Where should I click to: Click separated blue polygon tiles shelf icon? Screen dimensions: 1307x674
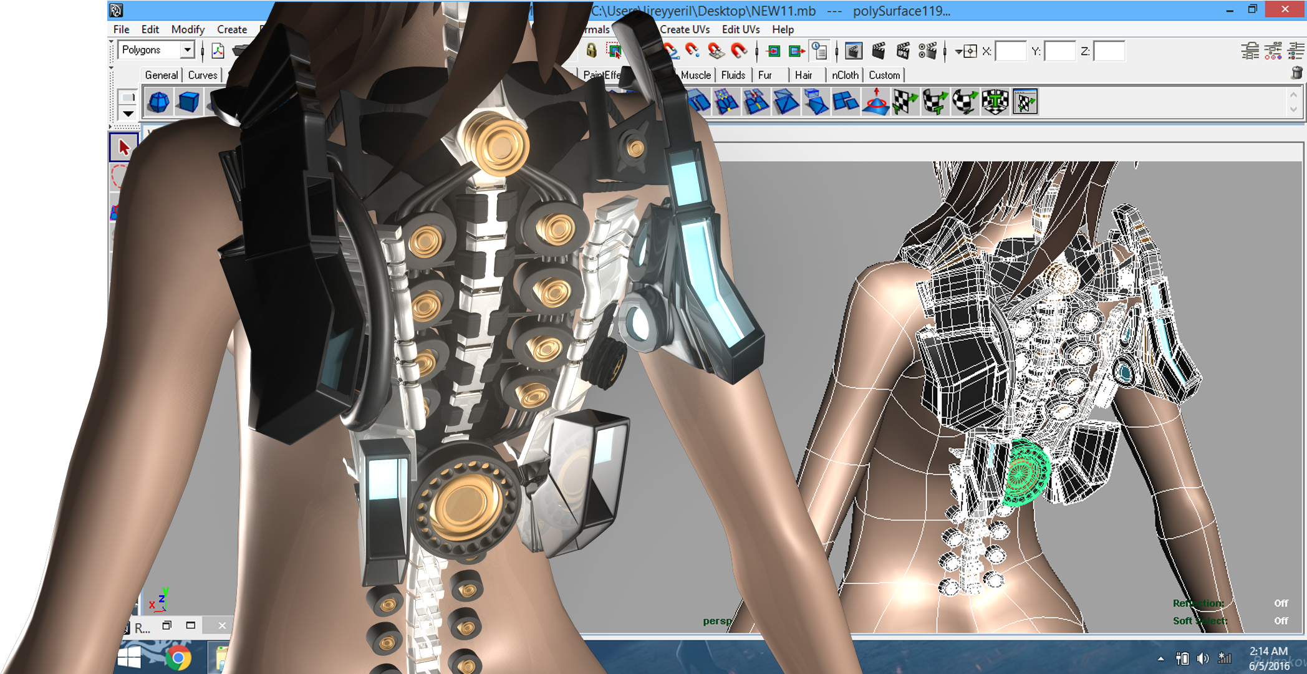click(846, 102)
